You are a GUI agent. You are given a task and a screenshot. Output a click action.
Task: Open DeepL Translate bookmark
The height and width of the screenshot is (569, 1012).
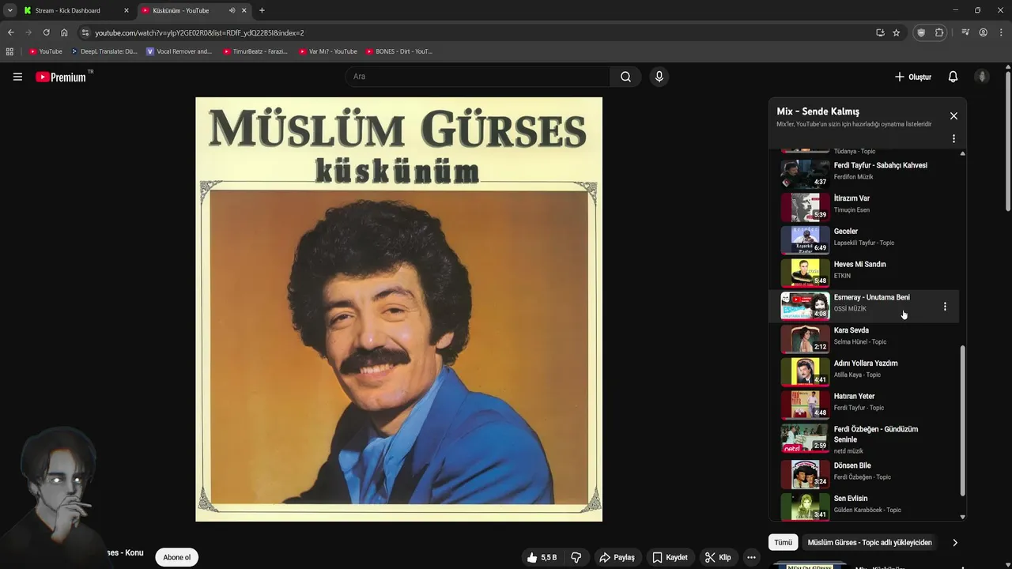104,51
